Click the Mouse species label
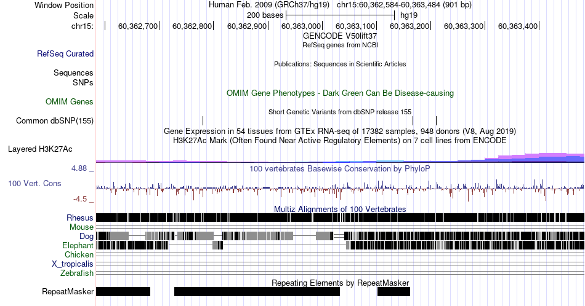The height and width of the screenshot is (306, 585). (x=81, y=227)
